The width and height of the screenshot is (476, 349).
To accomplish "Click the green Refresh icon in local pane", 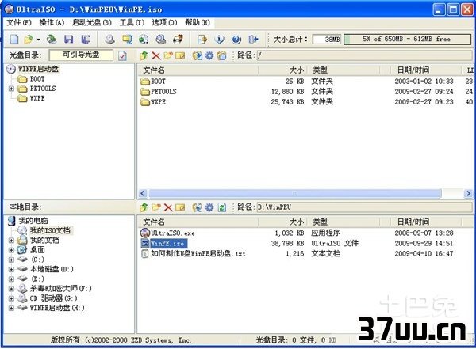I will [x=222, y=207].
